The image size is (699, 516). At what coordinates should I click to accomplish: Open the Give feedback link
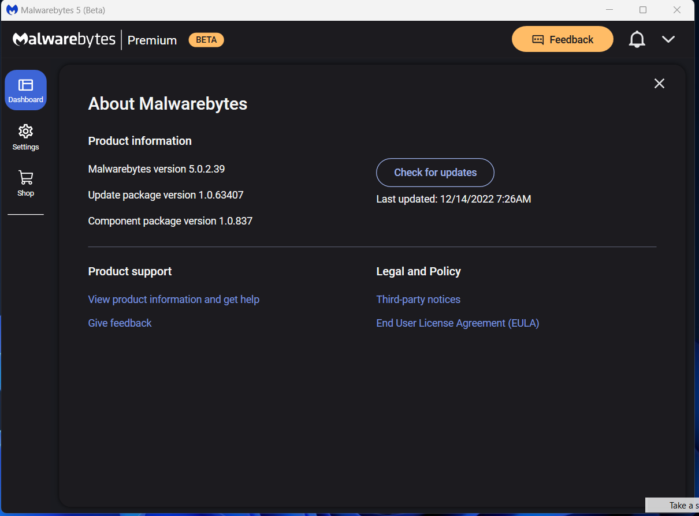120,323
